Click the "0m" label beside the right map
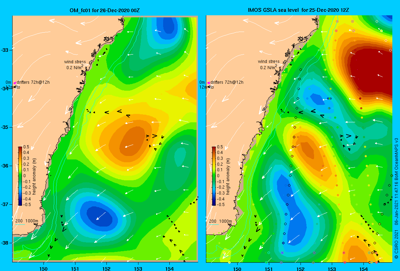 [x=202, y=82]
